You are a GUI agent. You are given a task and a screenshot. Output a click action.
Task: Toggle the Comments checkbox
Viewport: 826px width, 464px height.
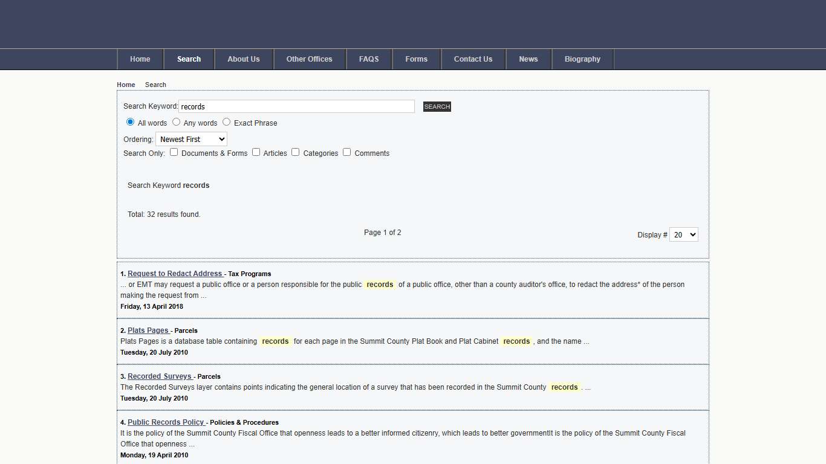346,152
